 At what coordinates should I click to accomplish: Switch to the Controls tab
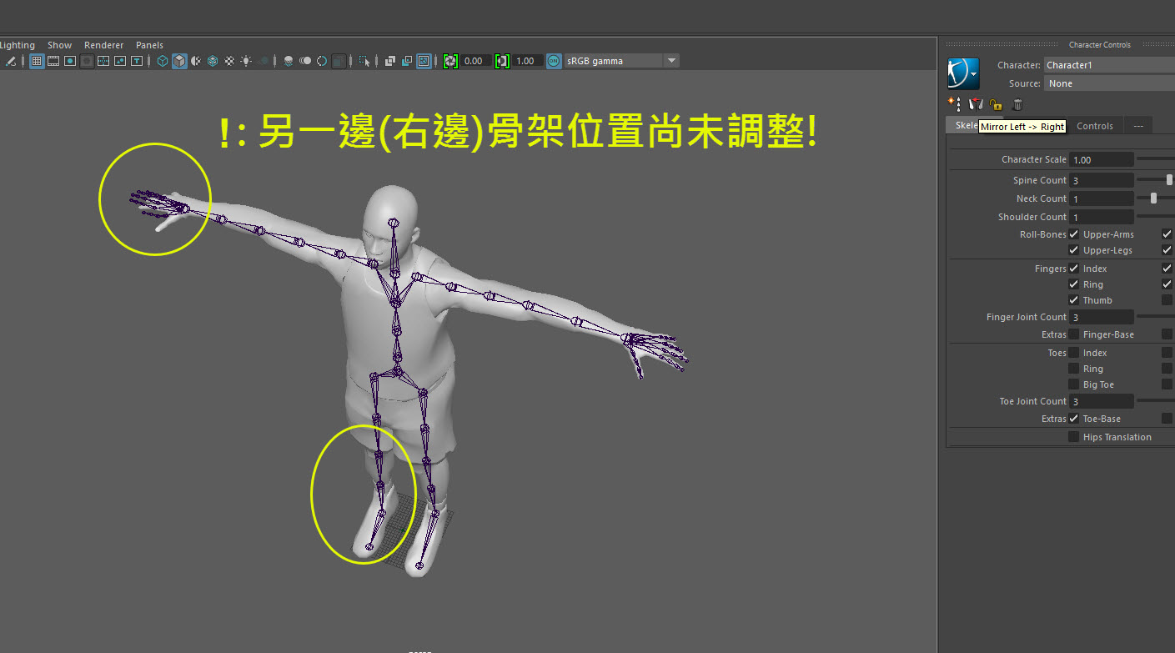click(x=1095, y=126)
